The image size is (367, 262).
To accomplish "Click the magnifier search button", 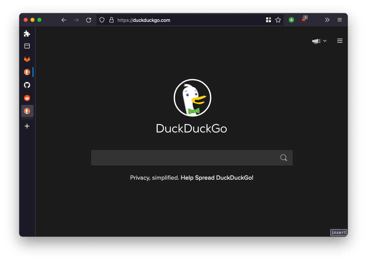I will (x=284, y=158).
